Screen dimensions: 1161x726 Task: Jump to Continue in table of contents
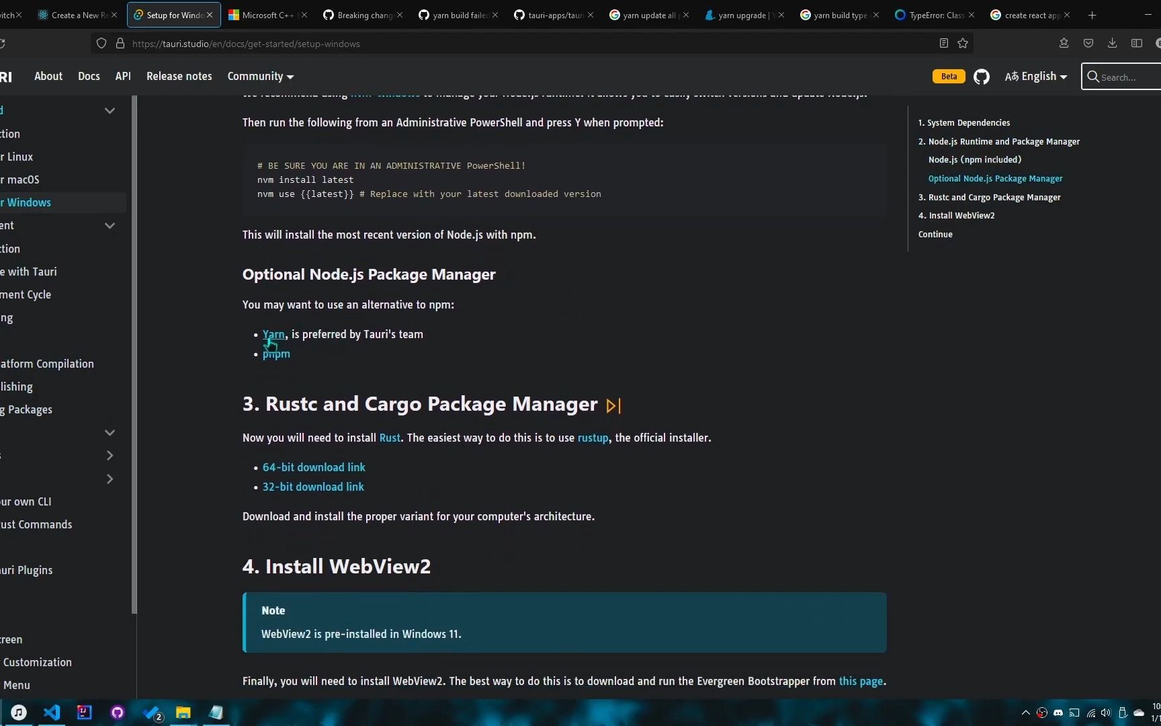point(935,235)
